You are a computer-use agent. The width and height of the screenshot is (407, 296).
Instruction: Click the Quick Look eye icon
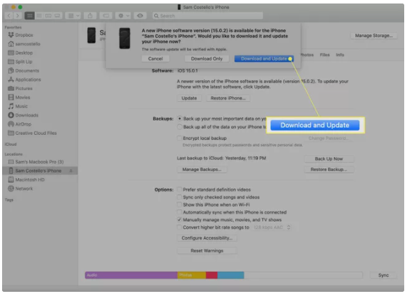tap(140, 16)
